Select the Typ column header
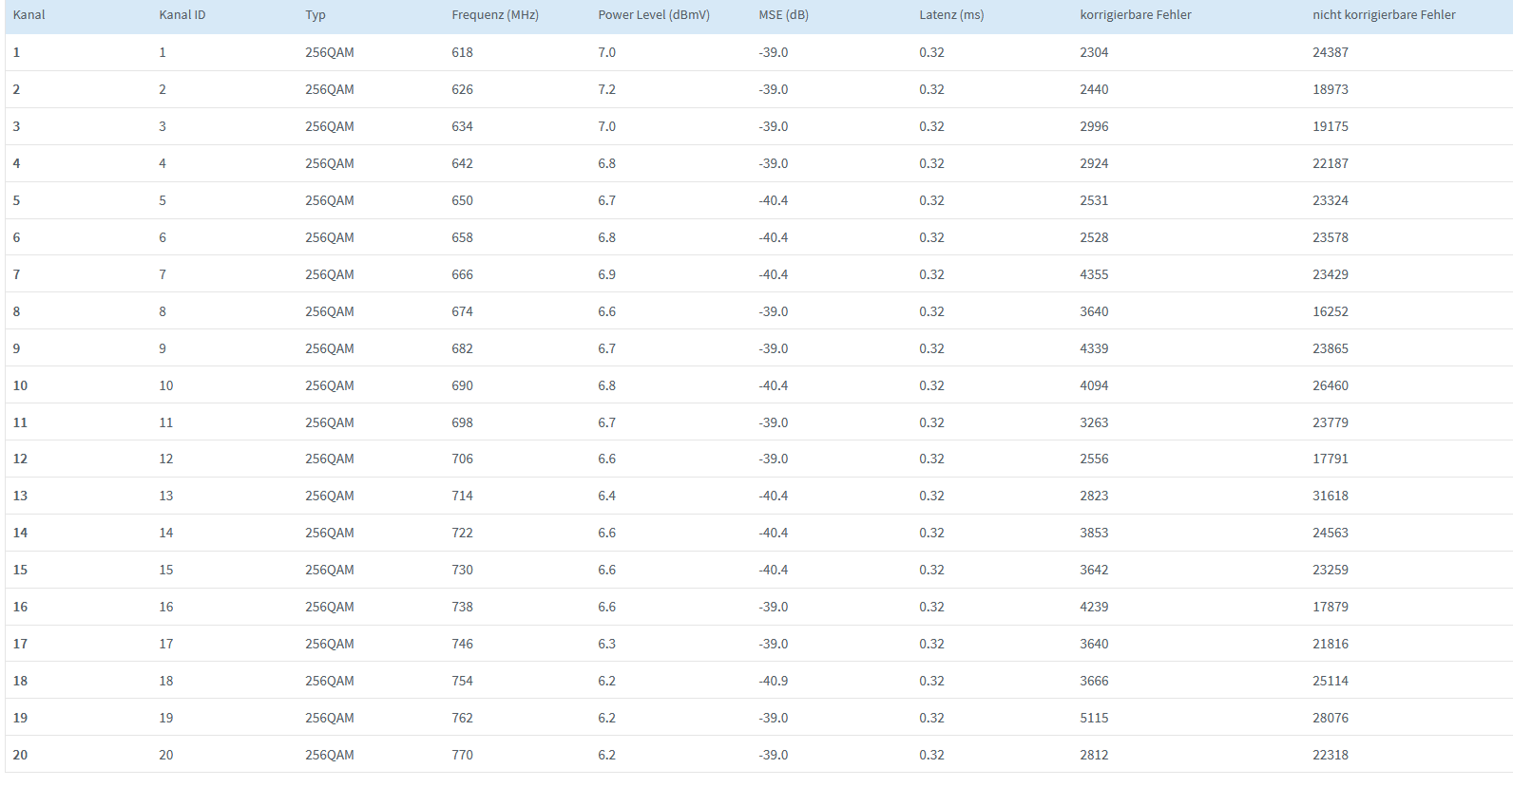 [316, 15]
